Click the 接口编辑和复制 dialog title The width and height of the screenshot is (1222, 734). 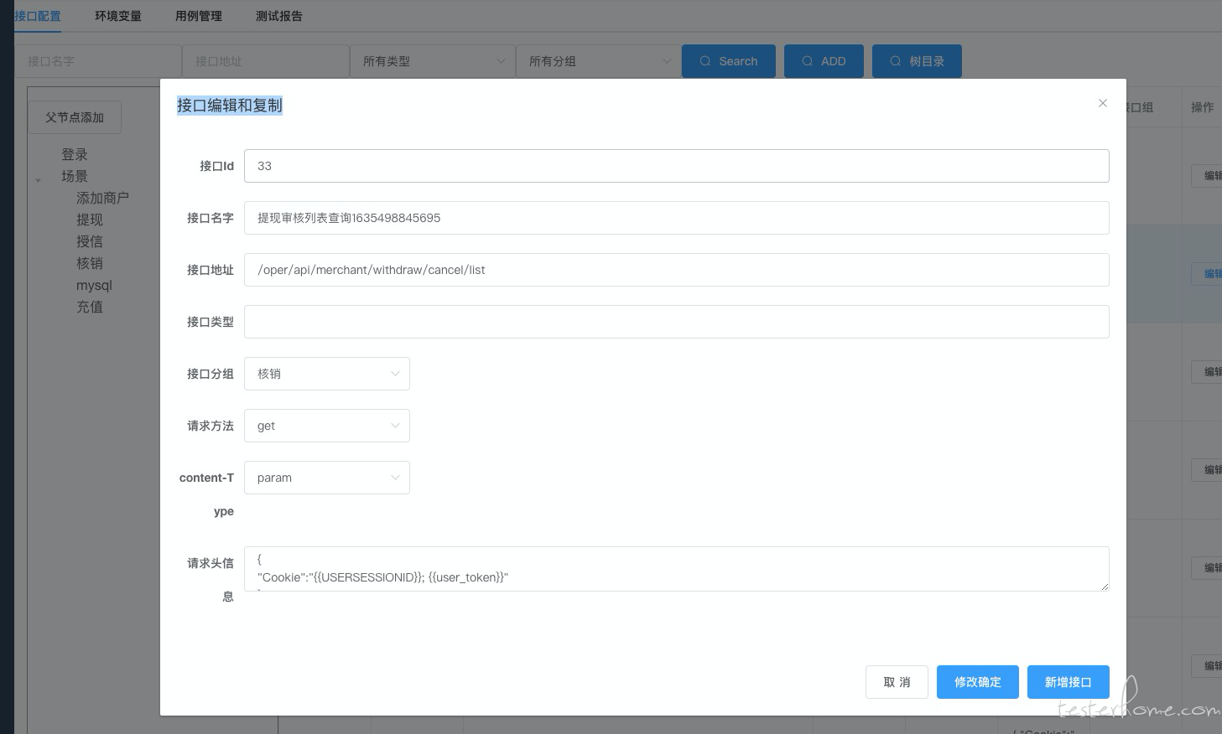230,106
